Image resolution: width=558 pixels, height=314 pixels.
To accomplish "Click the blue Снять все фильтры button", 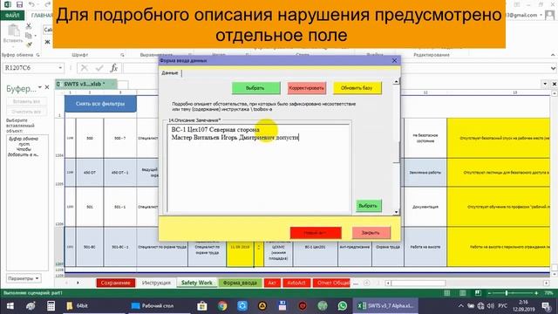I will (100, 104).
